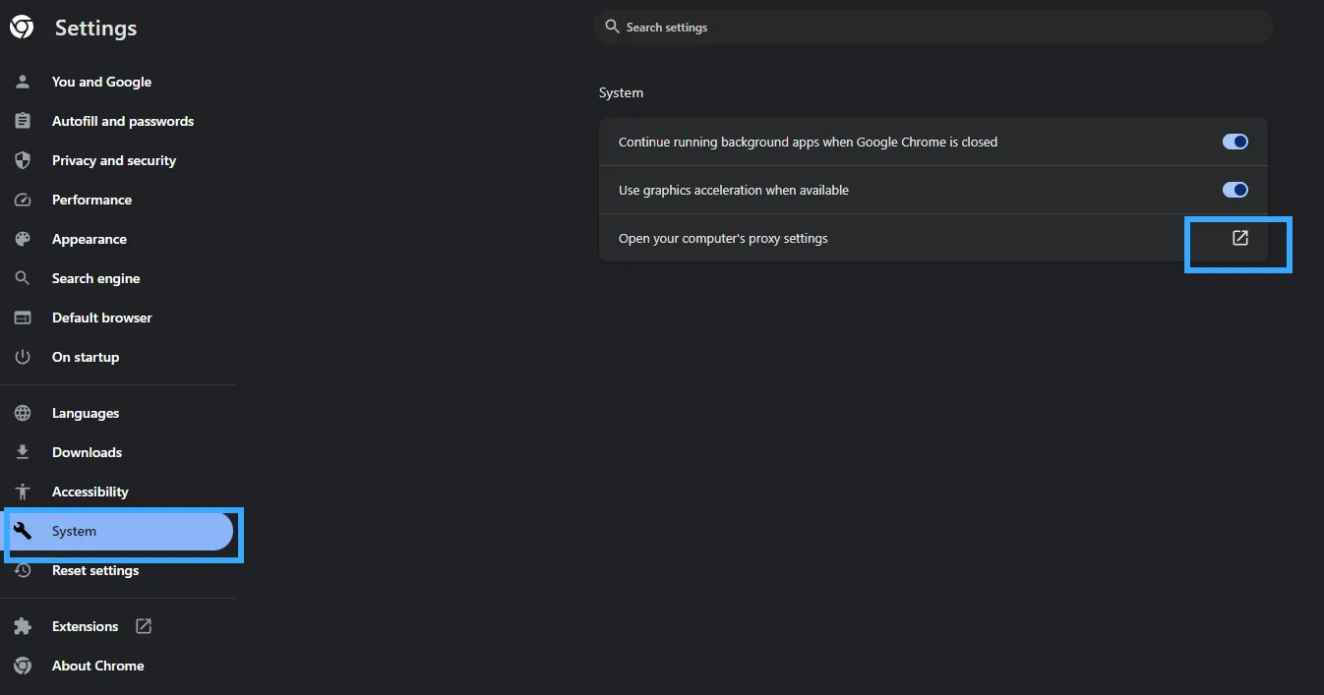
Task: Click the Chrome logo beside Settings title
Action: click(22, 28)
